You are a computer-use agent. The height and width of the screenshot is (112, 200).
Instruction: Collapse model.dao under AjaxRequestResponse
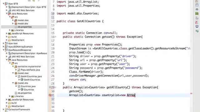[13, 73]
